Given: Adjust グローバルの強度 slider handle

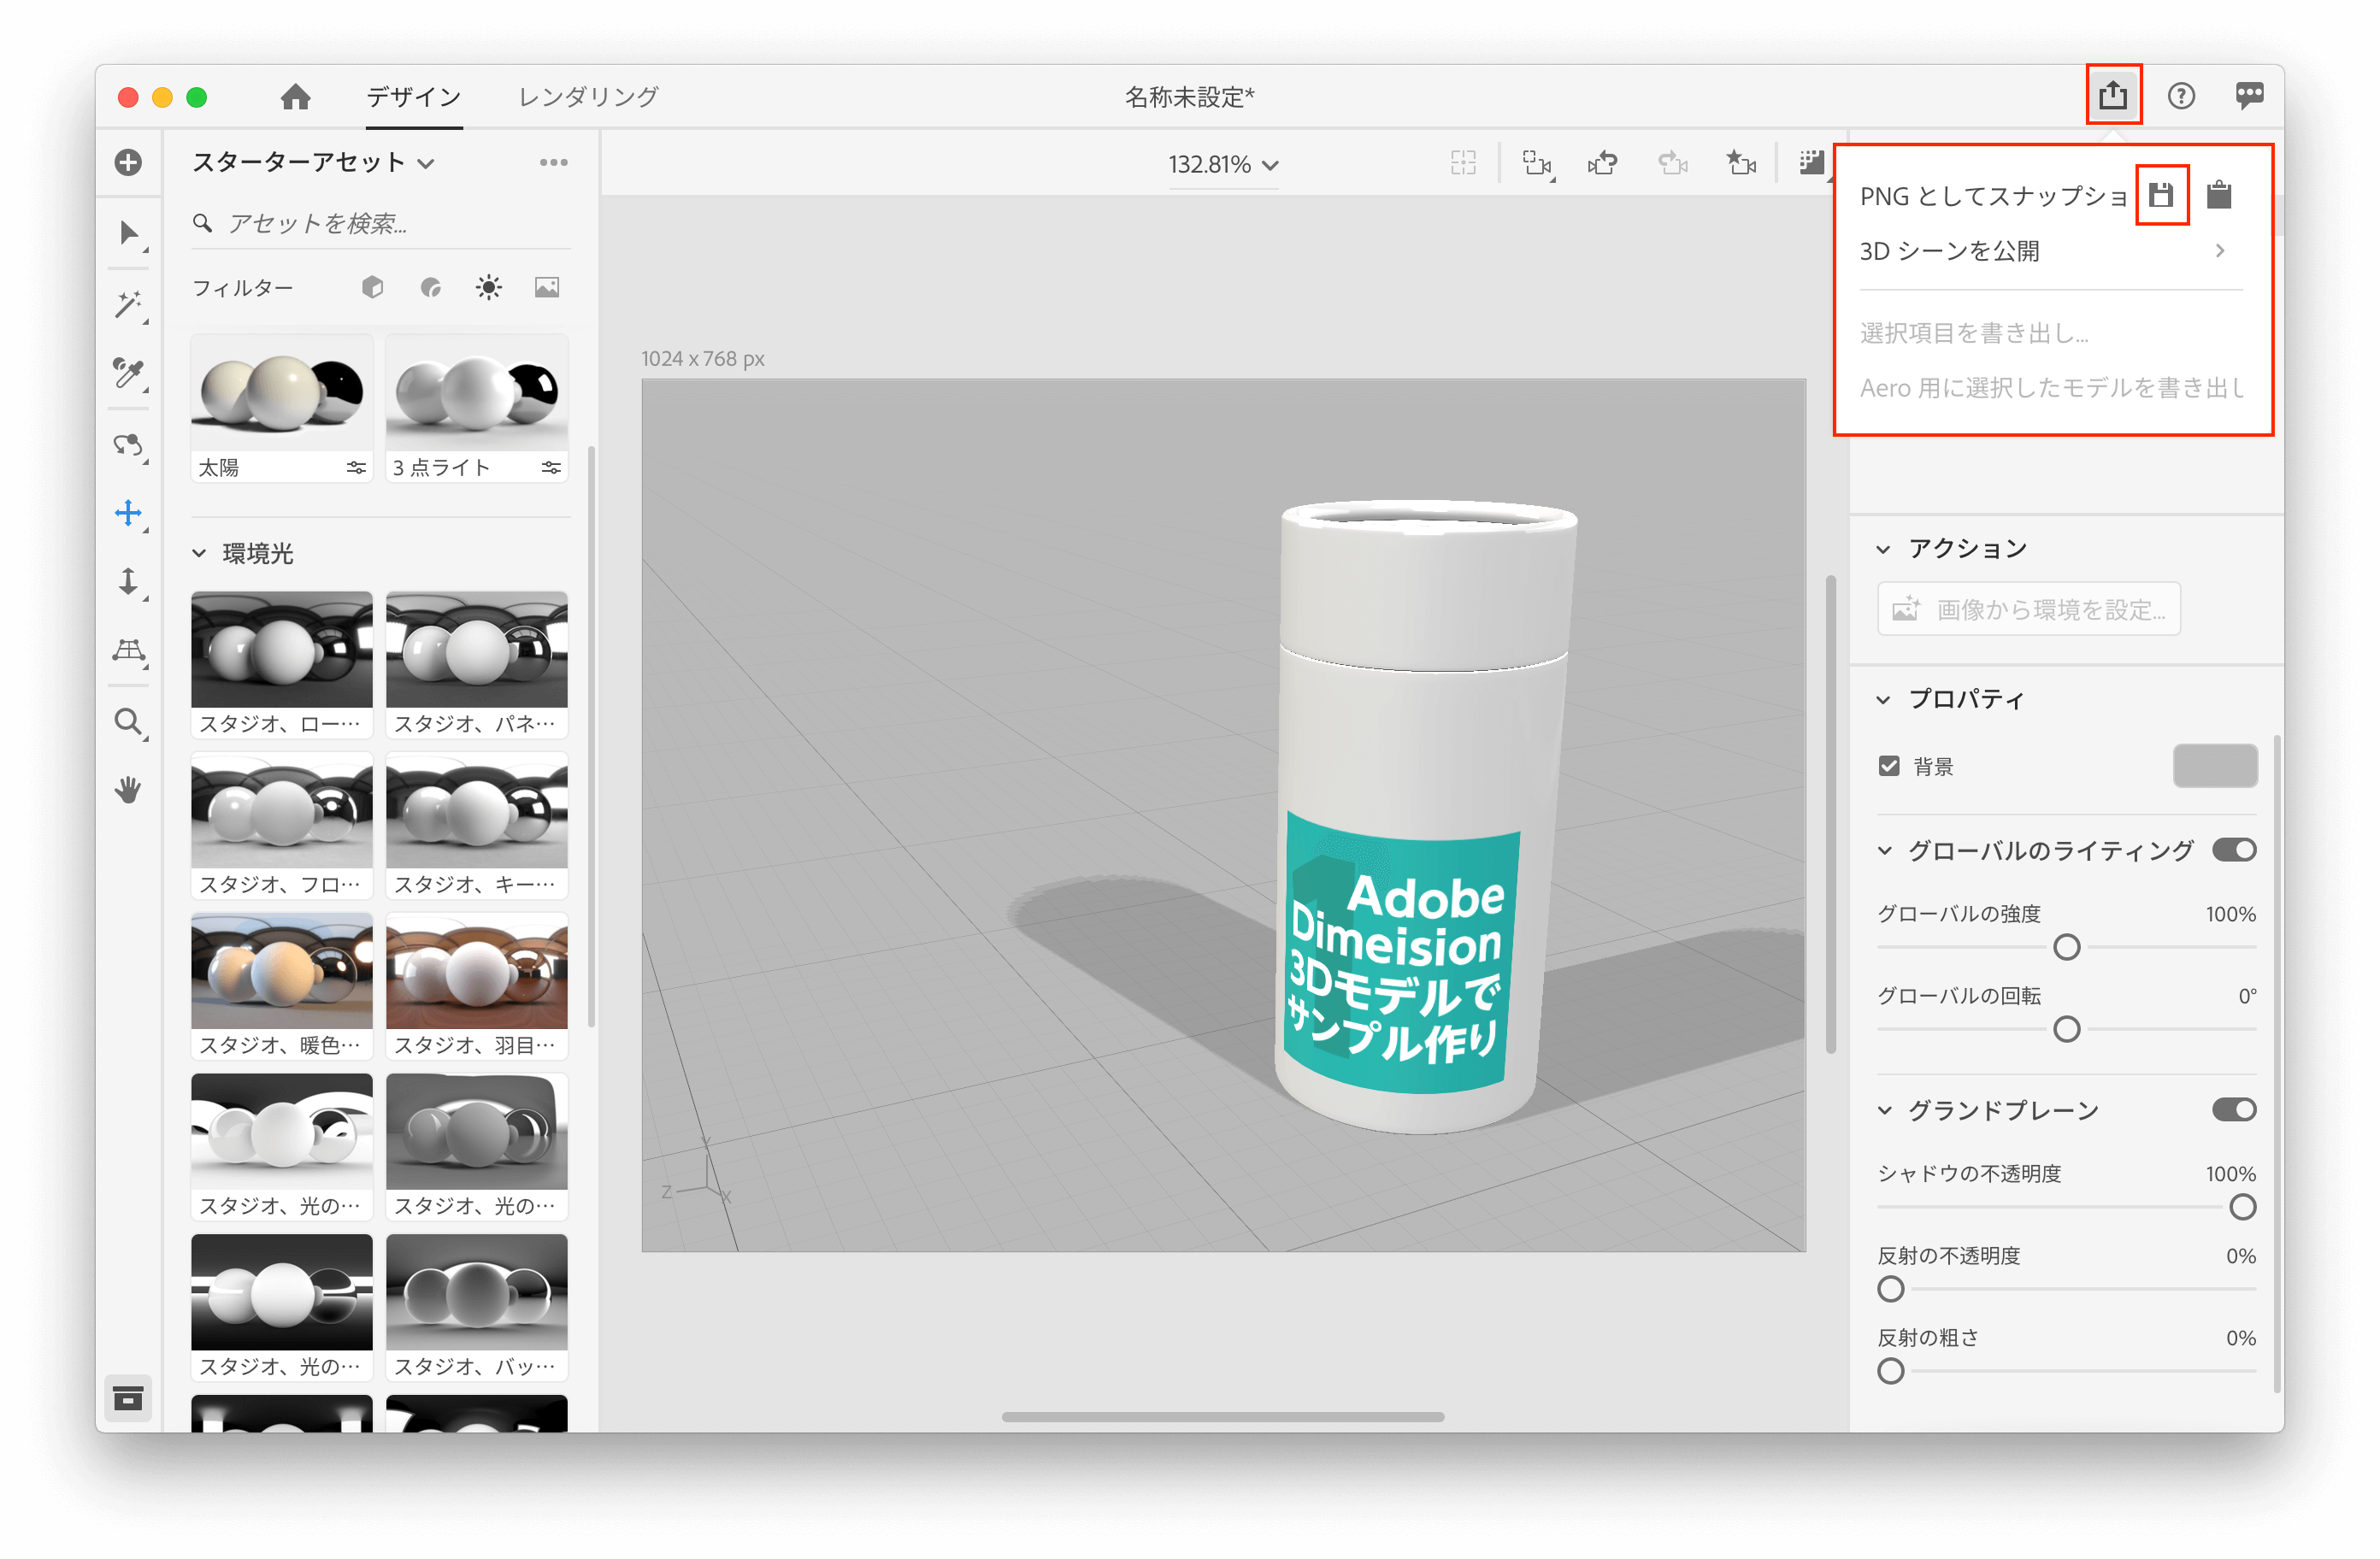Looking at the screenshot, I should (x=2066, y=946).
